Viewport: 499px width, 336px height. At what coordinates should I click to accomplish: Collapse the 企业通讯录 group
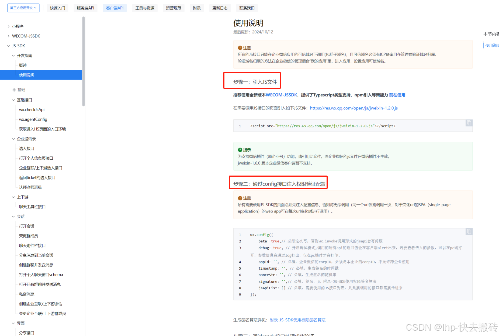[x=13, y=139]
